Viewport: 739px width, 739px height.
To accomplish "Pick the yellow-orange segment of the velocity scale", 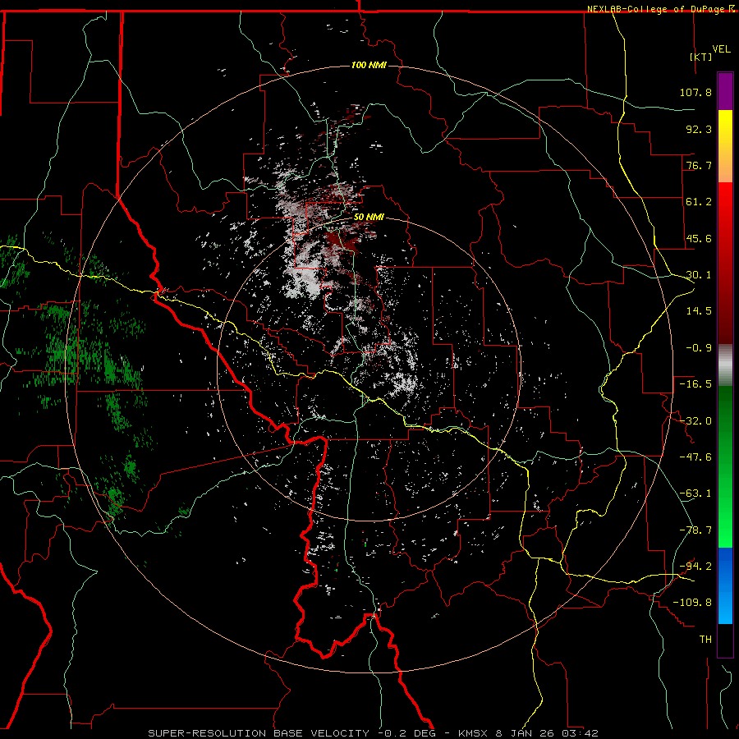I will [725, 146].
